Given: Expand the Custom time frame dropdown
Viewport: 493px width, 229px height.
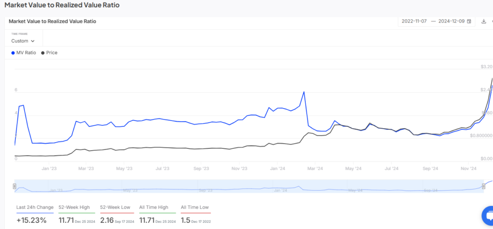Looking at the screenshot, I should click(x=23, y=41).
